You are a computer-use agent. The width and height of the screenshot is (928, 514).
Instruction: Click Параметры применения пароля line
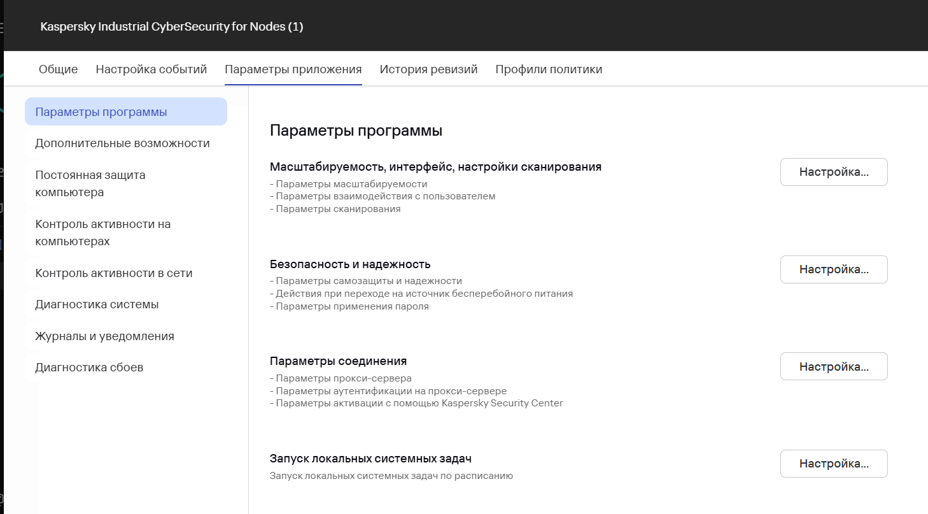tap(349, 306)
